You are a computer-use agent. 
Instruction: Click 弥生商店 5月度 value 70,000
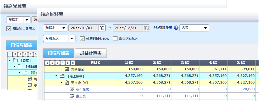point(249,89)
